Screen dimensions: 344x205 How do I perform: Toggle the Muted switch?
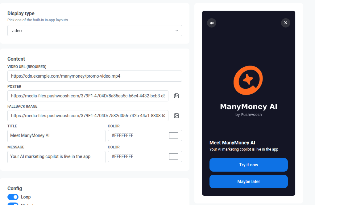click(13, 204)
